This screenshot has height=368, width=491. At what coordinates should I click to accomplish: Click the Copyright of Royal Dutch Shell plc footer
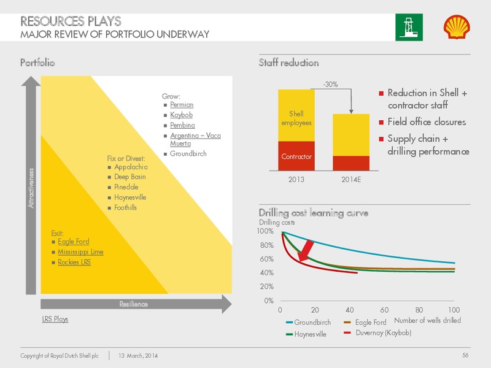(60, 356)
